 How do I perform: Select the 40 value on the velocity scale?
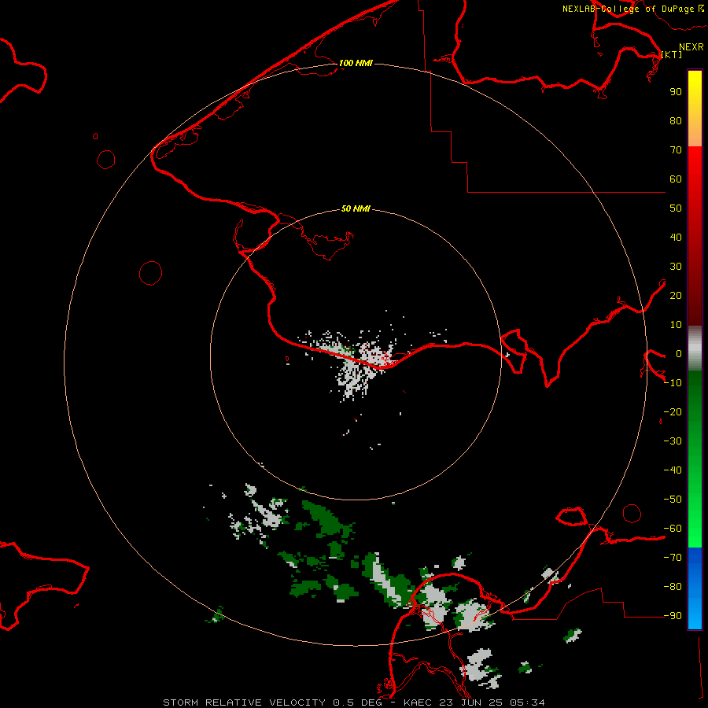[676, 237]
